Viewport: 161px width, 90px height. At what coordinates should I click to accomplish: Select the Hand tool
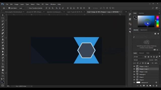3,70
